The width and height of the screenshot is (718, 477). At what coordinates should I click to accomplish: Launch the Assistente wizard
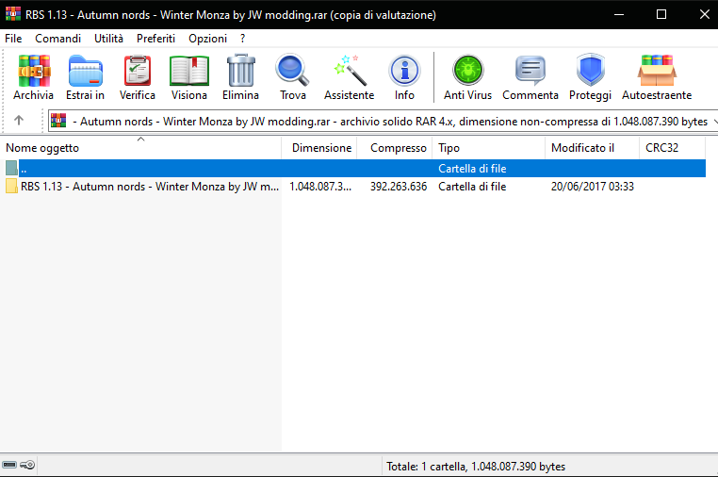click(349, 77)
